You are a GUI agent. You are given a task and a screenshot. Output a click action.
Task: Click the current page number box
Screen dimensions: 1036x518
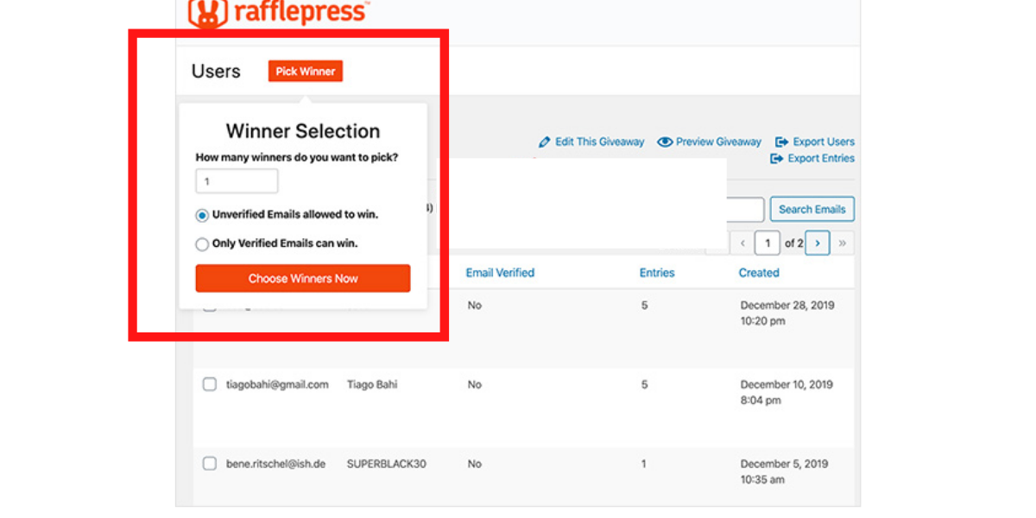point(767,243)
